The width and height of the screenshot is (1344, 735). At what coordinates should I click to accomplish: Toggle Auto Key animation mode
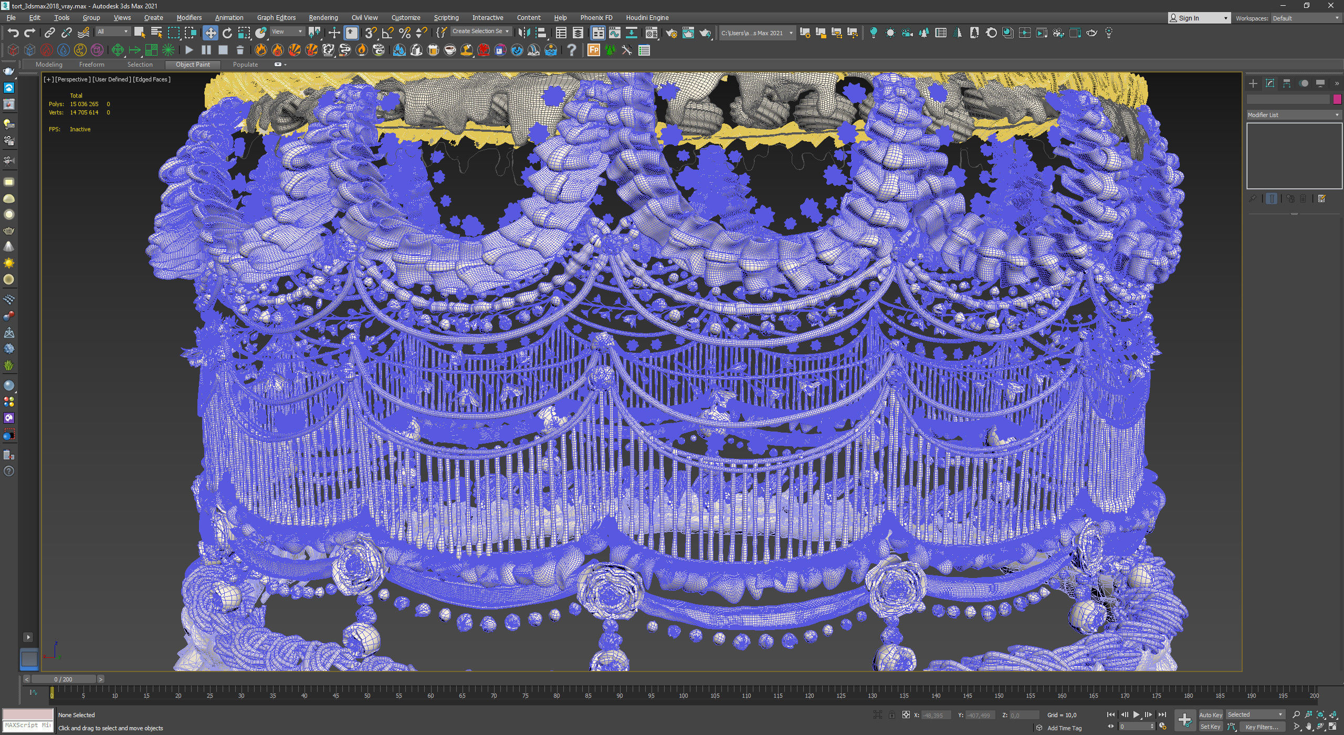point(1210,715)
